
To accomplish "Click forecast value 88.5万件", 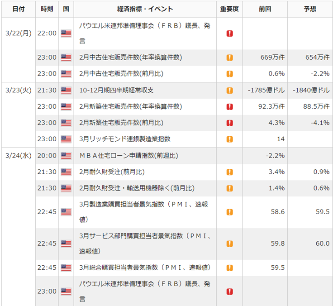I will point(316,106).
